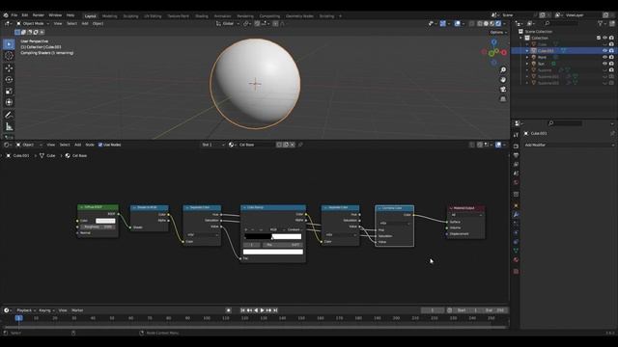618x347 pixels.
Task: Hide Cube.001 in viewport via eye icon
Action: click(x=605, y=51)
